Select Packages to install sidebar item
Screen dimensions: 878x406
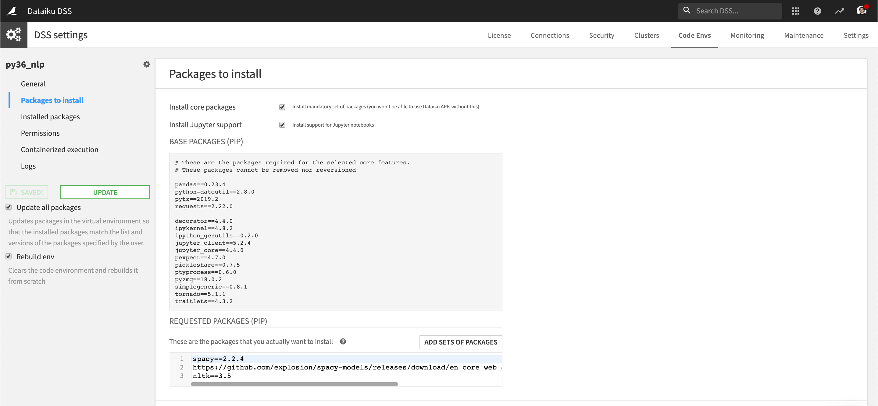pyautogui.click(x=52, y=100)
